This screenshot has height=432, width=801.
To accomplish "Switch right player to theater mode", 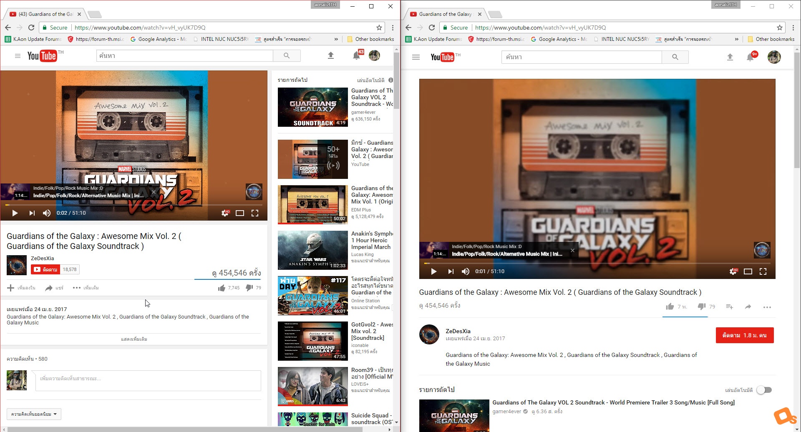I will tap(748, 271).
